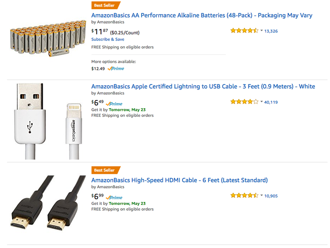330x248 pixels.
Task: Expand the rating breakdown arrow for the HDMI cable
Action: coord(261,195)
